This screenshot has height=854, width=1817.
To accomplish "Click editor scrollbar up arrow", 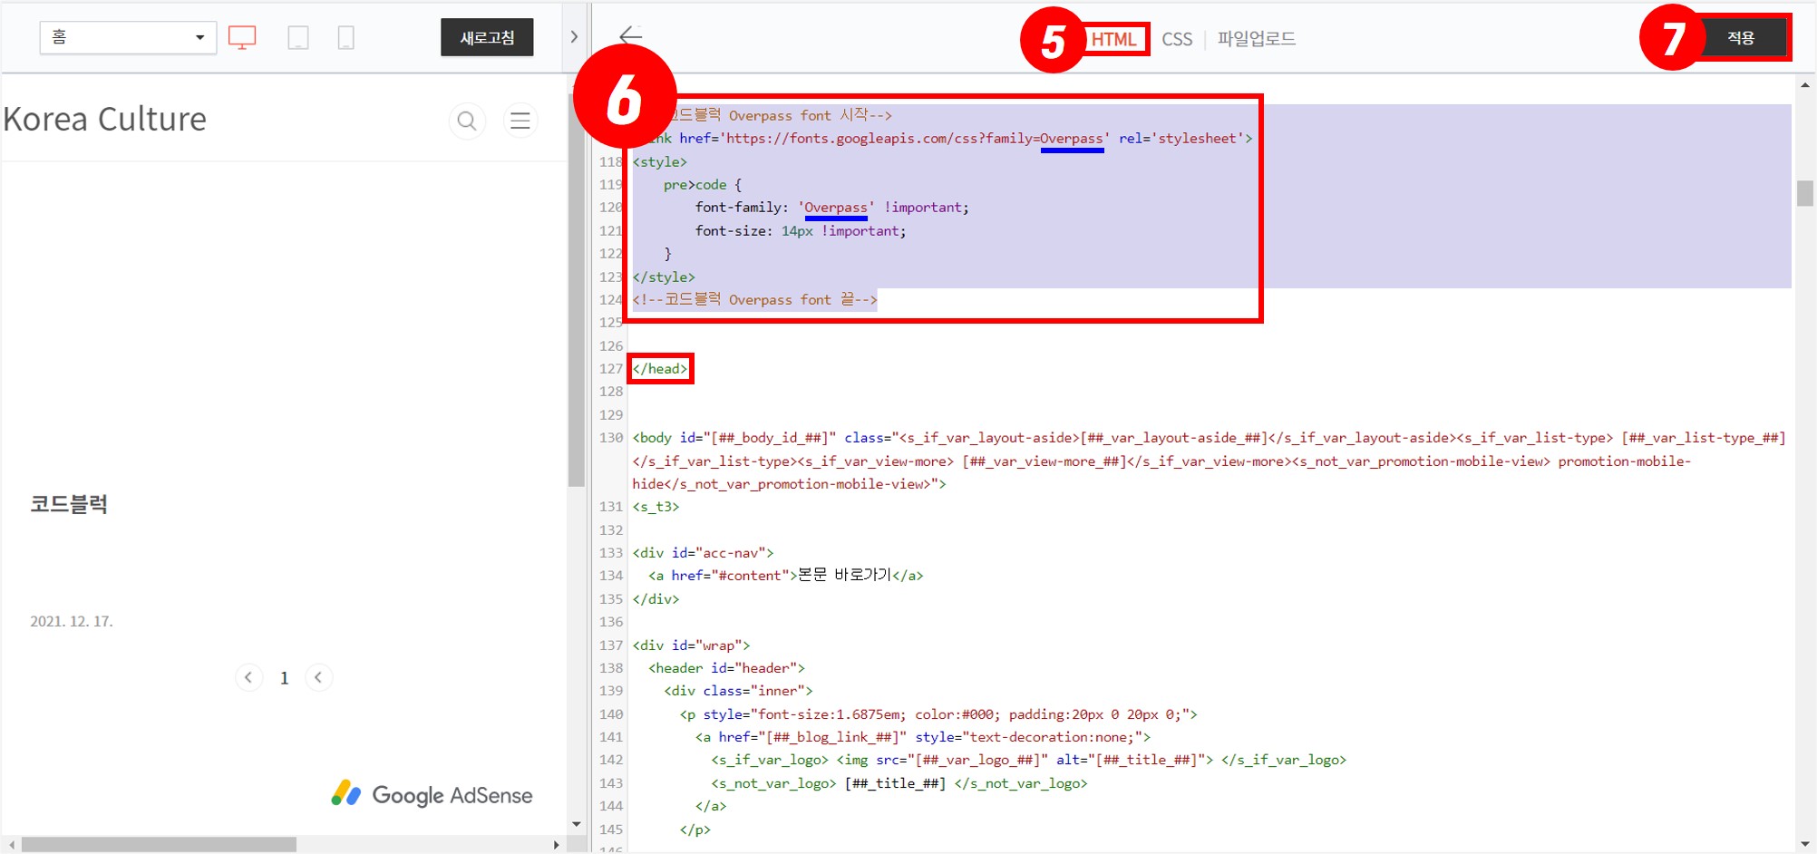I will click(x=1805, y=85).
